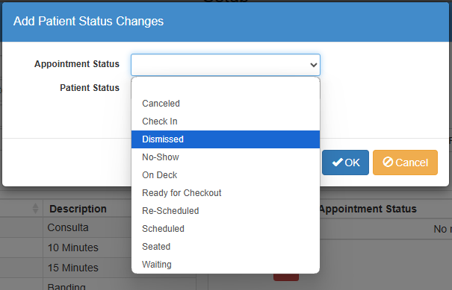The image size is (452, 290).
Task: Pick the Scheduled status option
Action: (226, 228)
